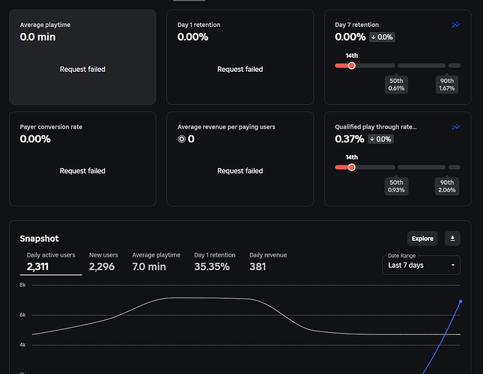Select the Daily revenue snapshot metric
The image size is (483, 374).
coord(268,262)
